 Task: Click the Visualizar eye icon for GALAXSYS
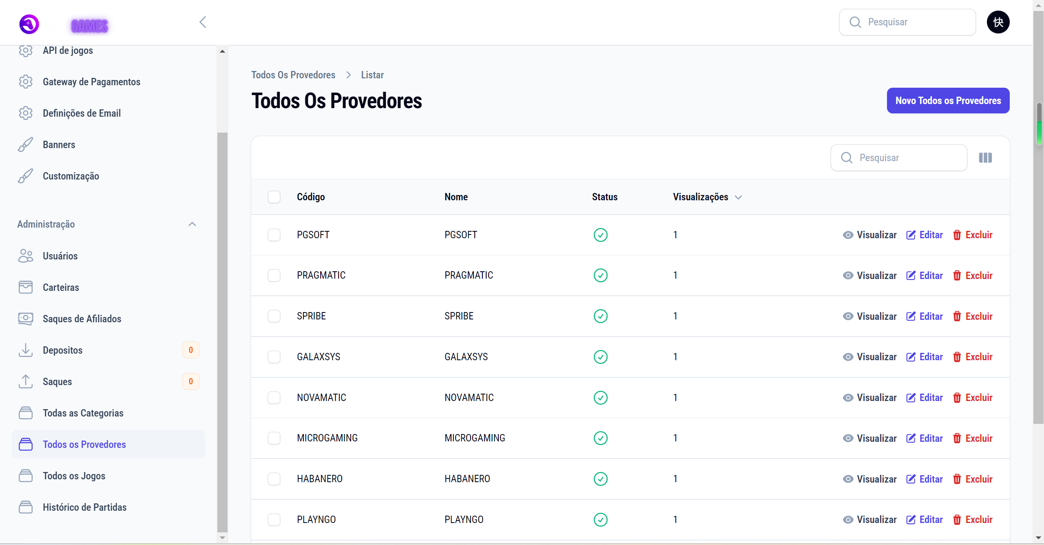(x=848, y=357)
